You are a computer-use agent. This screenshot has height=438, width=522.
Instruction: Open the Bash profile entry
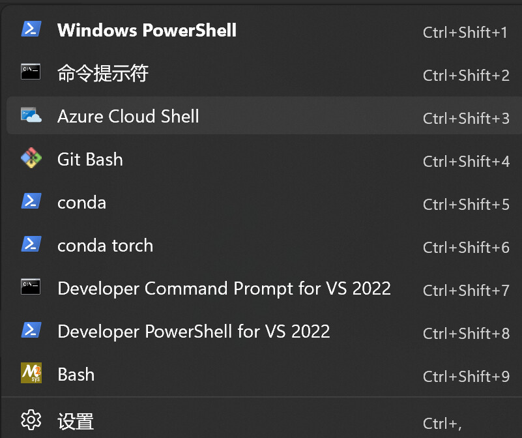263,374
